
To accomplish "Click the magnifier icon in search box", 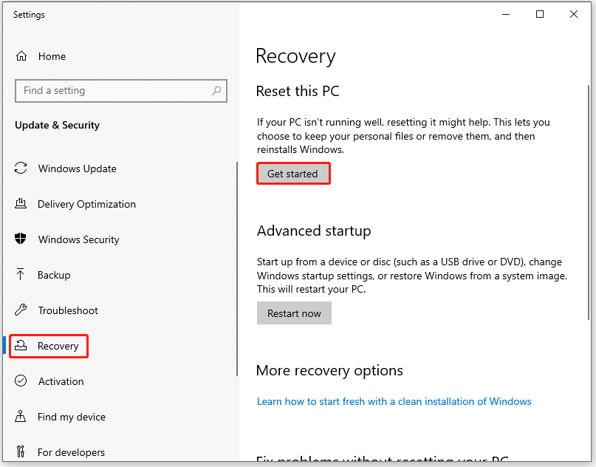I will 216,90.
